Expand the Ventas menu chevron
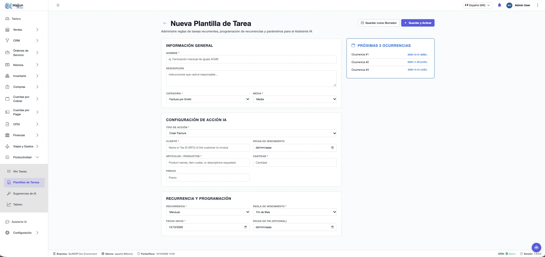 point(37,30)
